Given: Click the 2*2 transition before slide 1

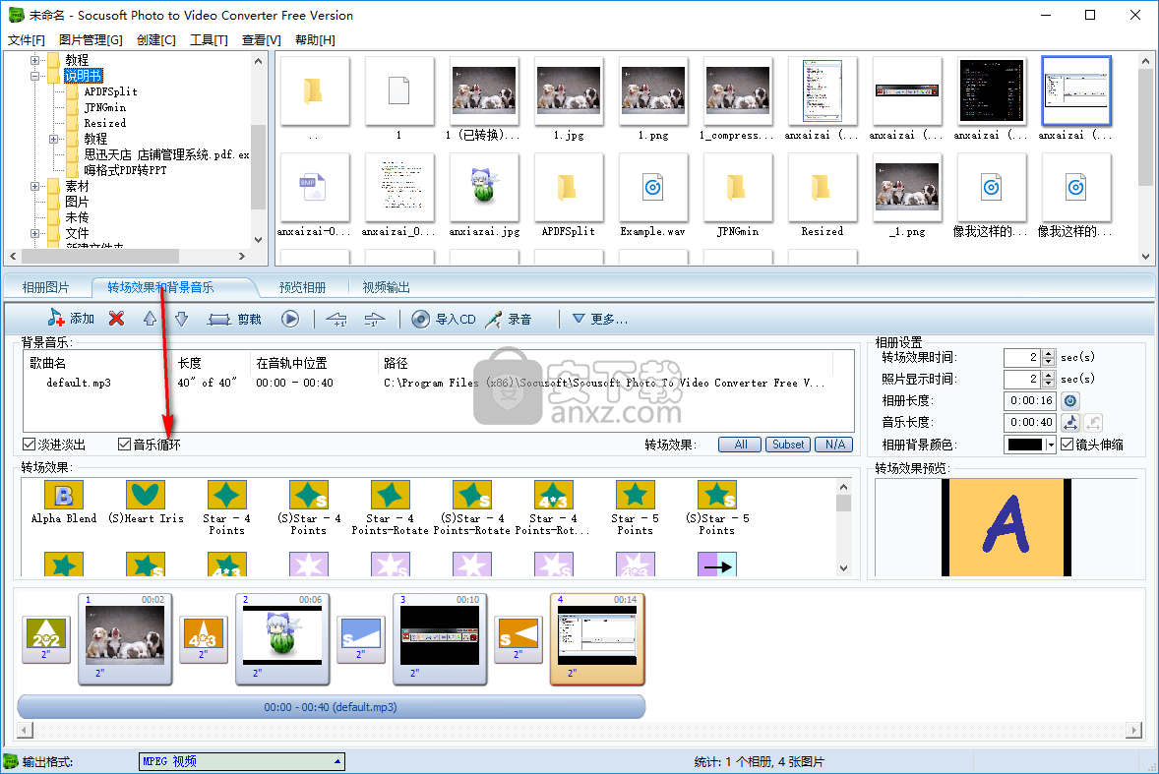Looking at the screenshot, I should [46, 639].
